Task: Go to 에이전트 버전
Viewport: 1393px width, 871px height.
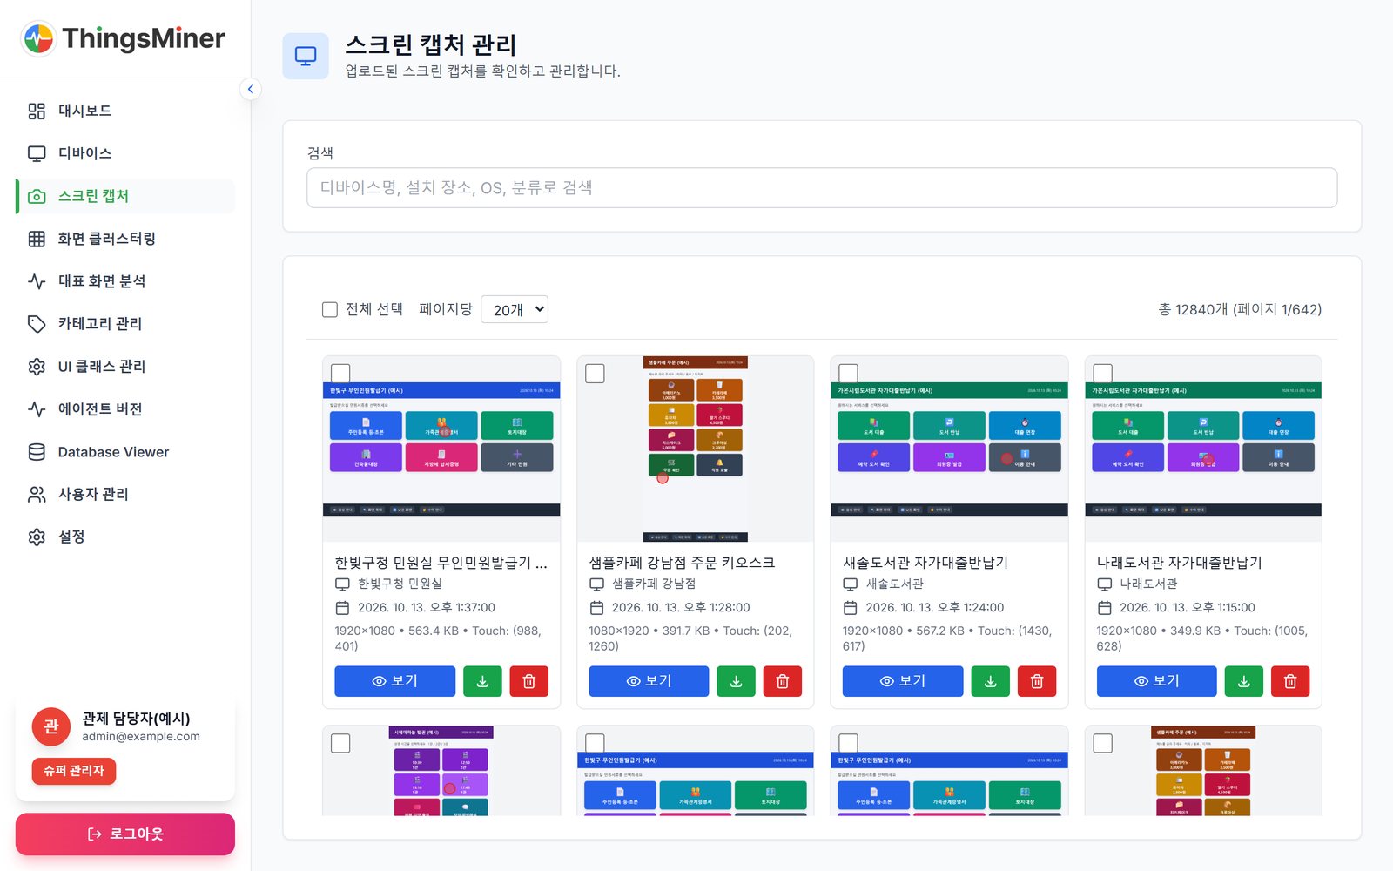Action: click(x=125, y=409)
